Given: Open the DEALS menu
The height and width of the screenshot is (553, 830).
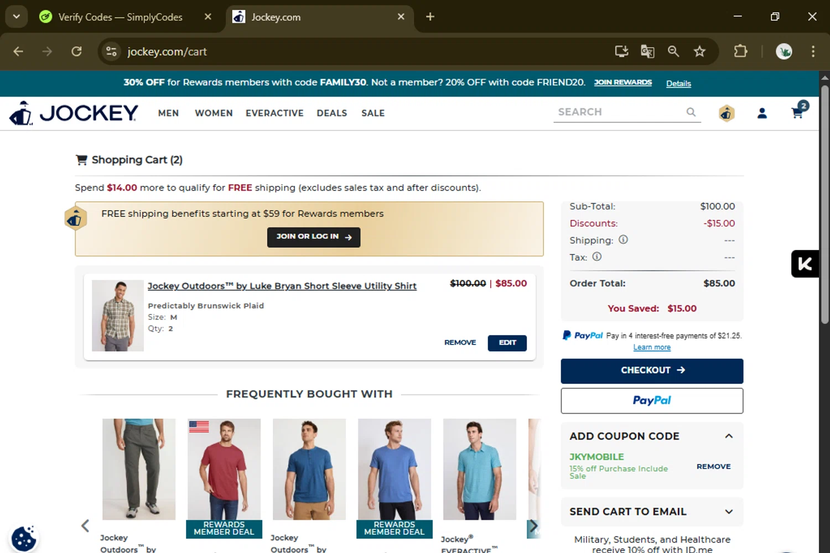Looking at the screenshot, I should click(x=332, y=113).
